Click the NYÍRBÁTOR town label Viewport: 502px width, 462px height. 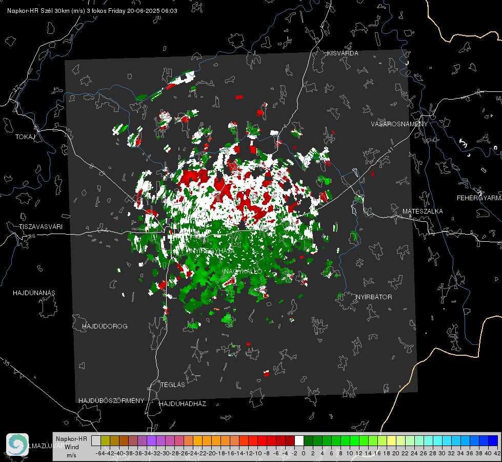(374, 297)
